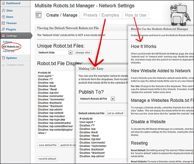Click 'Reset Default:' bold text
Image resolution: width=194 pixels, height=164 pixels.
tap(138, 150)
